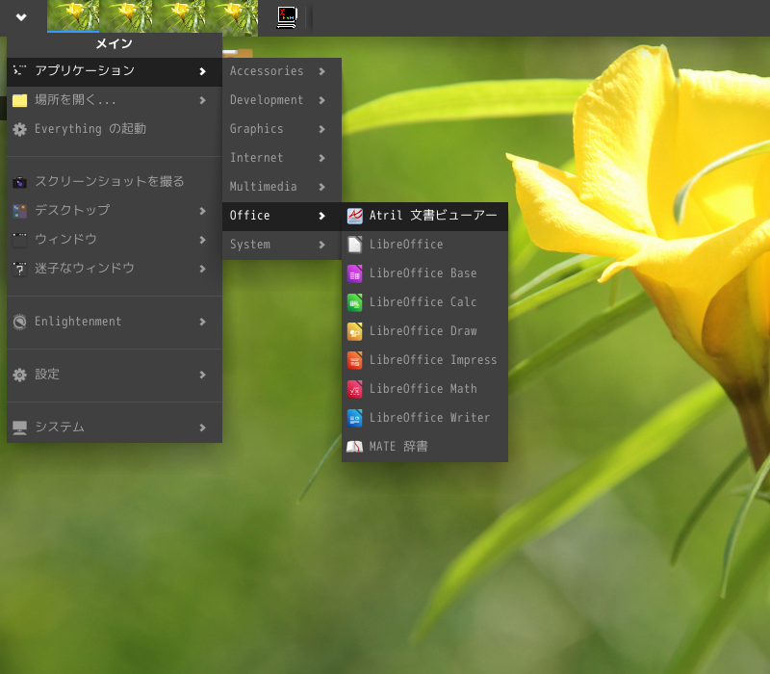Click the アプリケーション entry icon
770x674 pixels.
(x=19, y=71)
